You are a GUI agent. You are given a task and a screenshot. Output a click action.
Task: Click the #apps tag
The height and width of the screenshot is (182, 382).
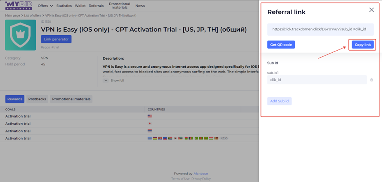click(46, 47)
